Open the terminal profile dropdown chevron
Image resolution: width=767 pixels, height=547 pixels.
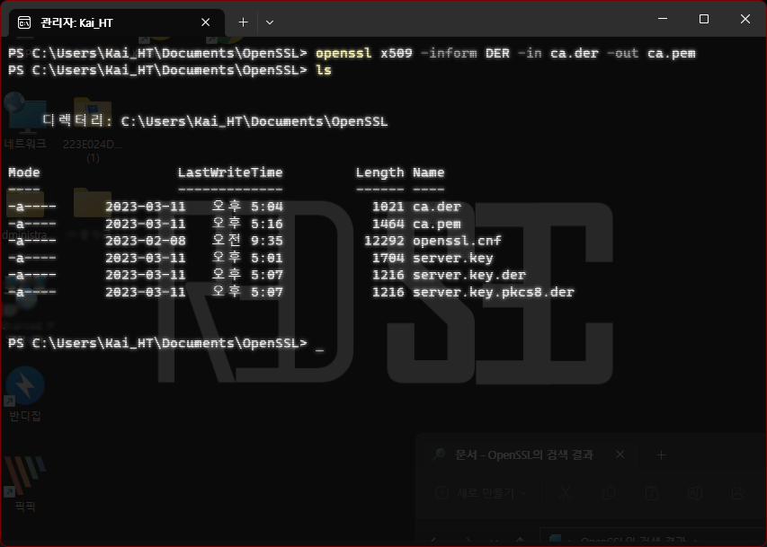point(270,22)
